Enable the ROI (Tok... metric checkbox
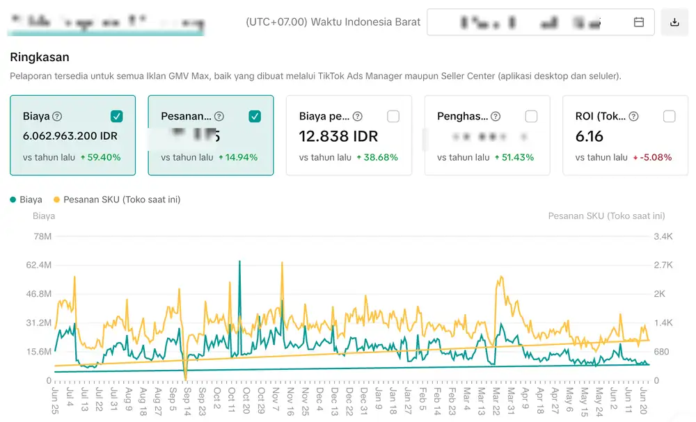 [x=670, y=117]
